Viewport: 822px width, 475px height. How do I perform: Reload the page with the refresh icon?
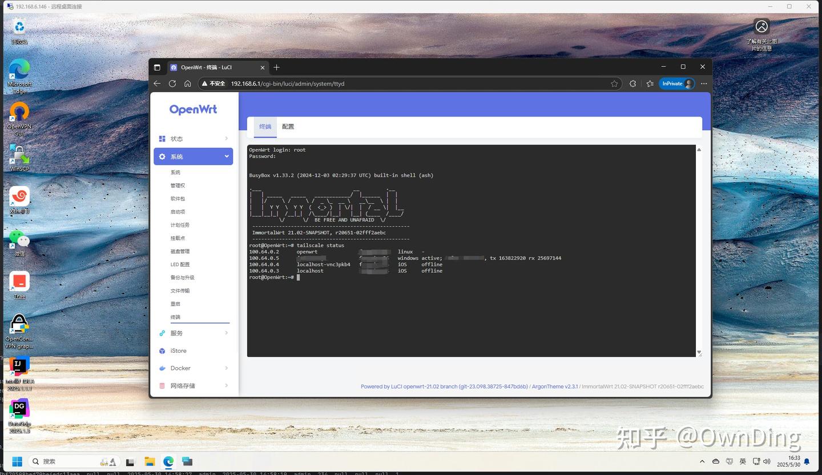pyautogui.click(x=172, y=83)
